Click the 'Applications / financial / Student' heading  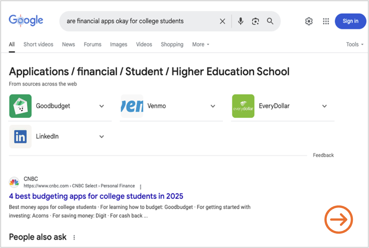(149, 71)
